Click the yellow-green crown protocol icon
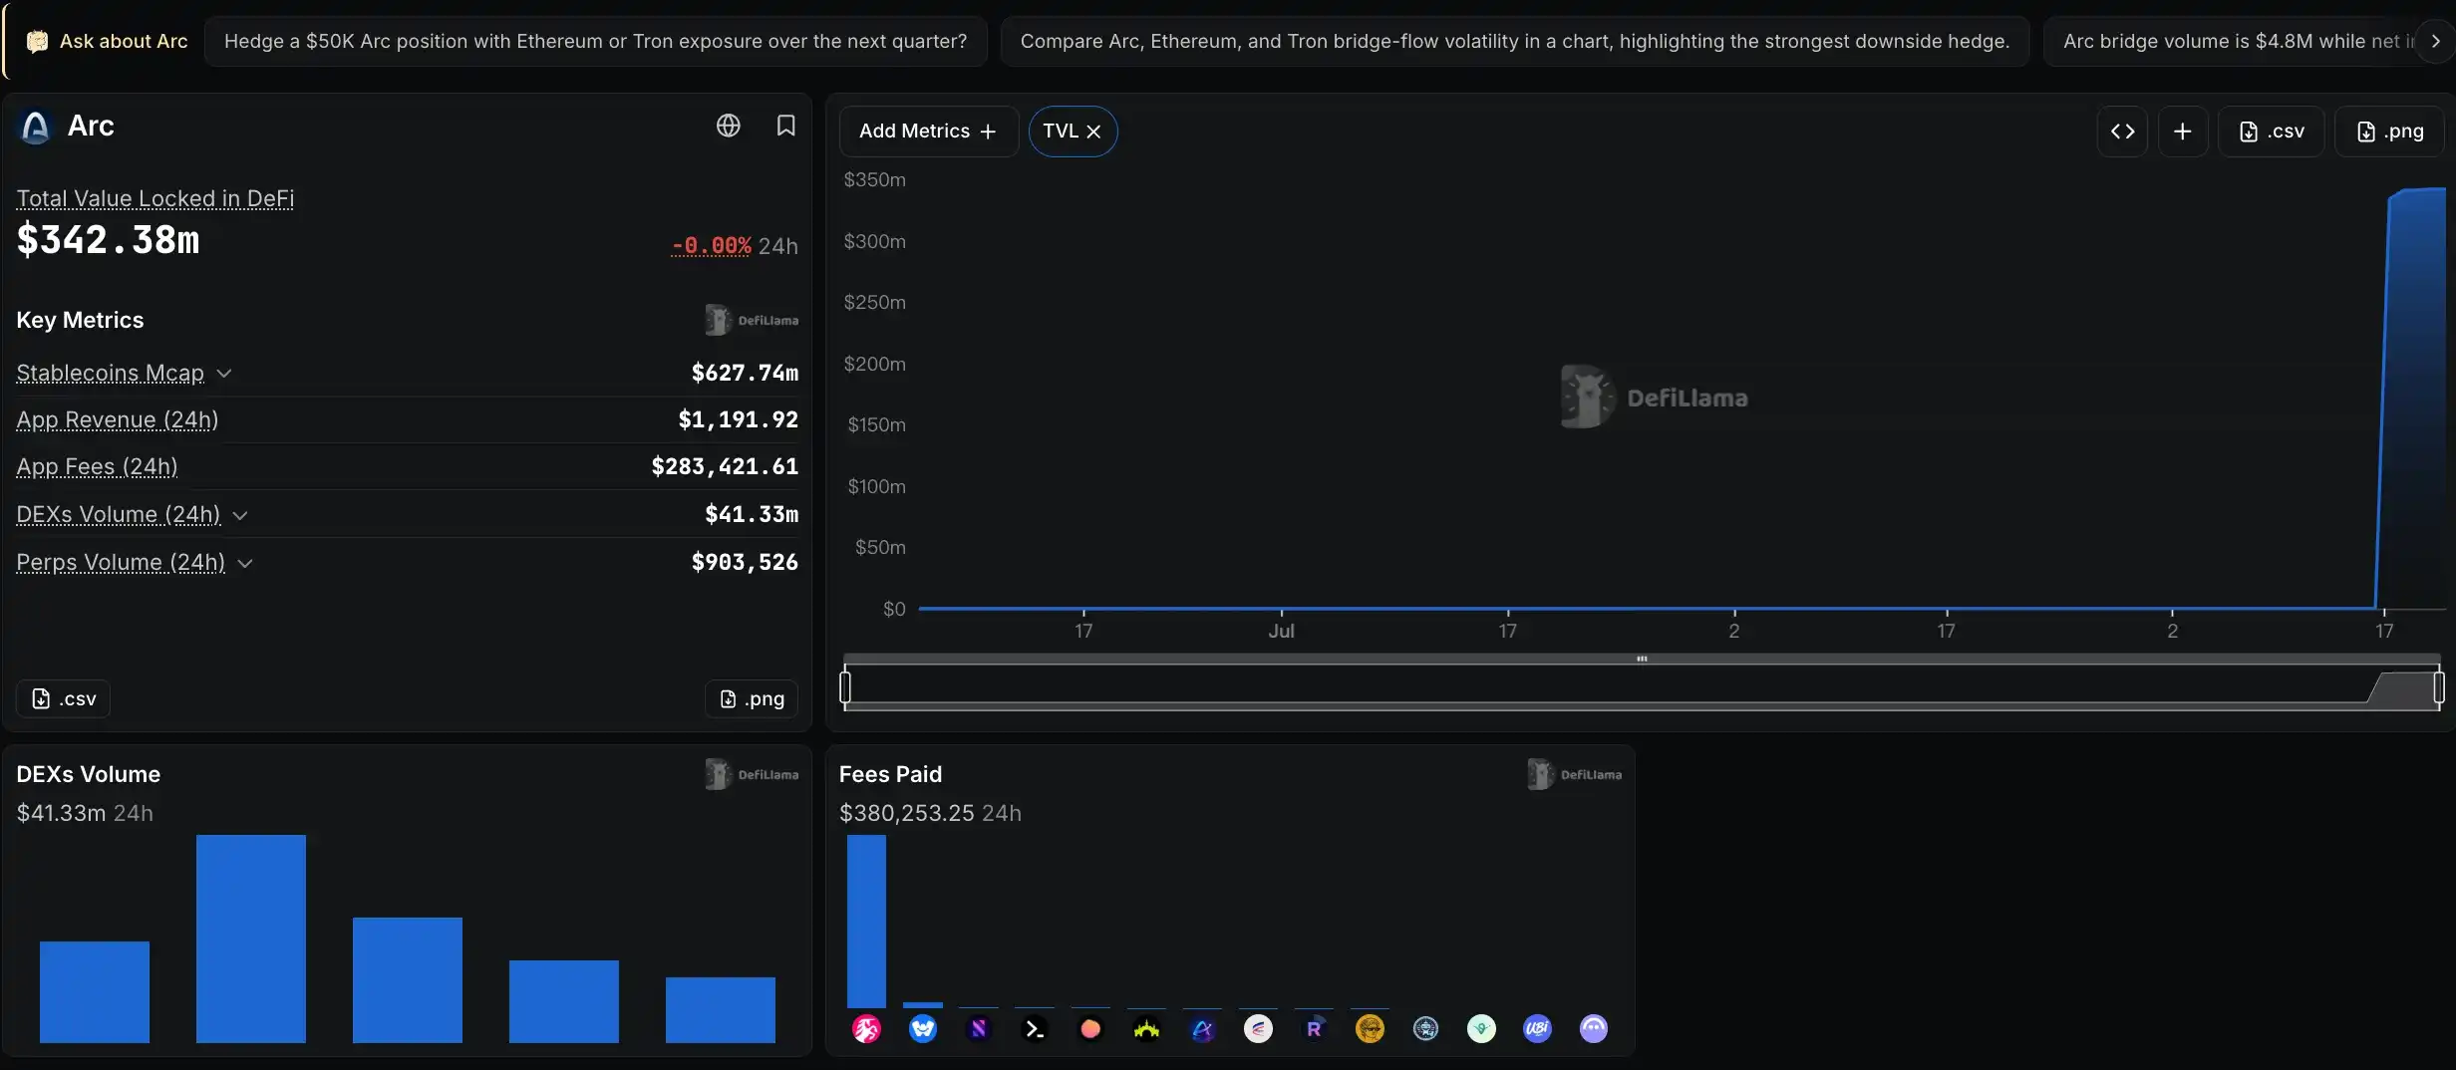2456x1070 pixels. click(1146, 1028)
